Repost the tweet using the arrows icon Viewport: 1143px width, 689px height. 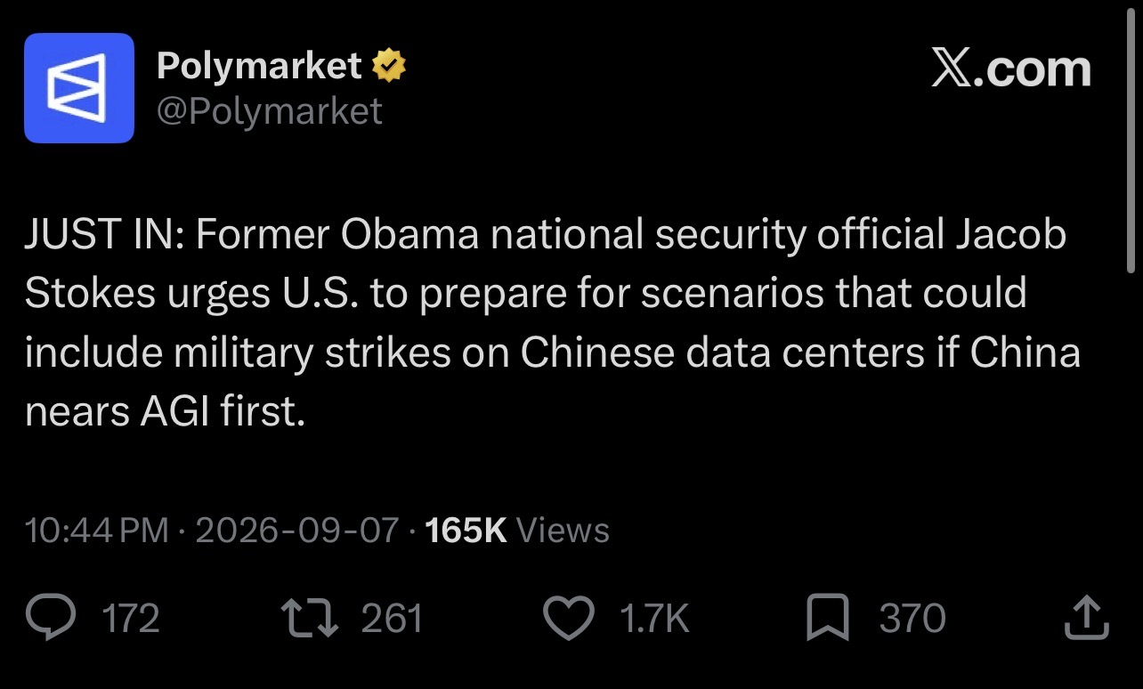click(309, 619)
